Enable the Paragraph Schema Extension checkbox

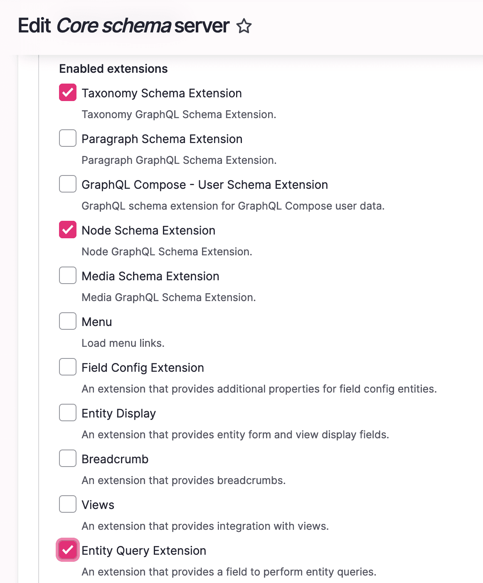click(68, 138)
